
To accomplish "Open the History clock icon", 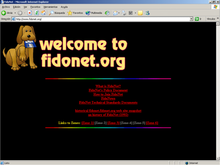I will coord(107,13).
